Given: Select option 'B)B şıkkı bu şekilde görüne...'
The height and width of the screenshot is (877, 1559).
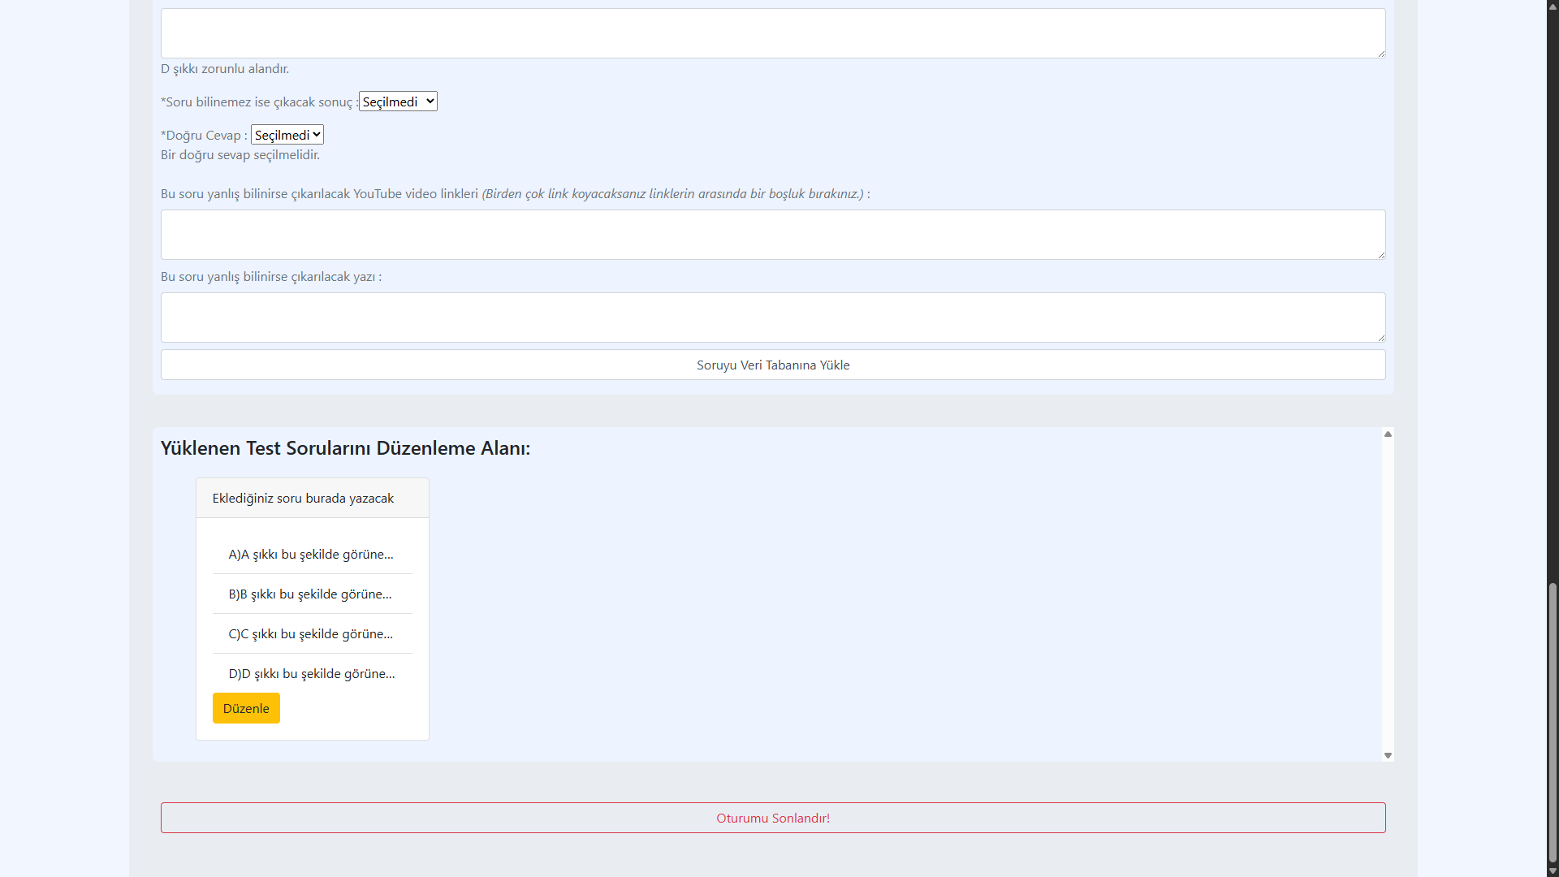Looking at the screenshot, I should point(310,594).
